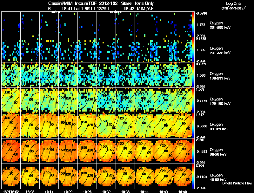Click the 16:26 time axis label
Screen dimensions: 254x193
pos(87,191)
